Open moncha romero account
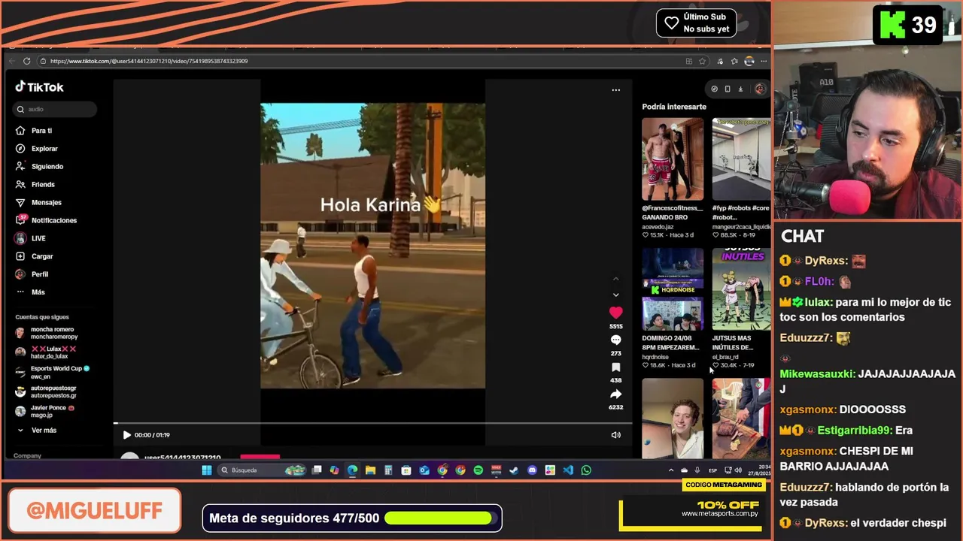Viewport: 963px width, 541px height. 47,333
